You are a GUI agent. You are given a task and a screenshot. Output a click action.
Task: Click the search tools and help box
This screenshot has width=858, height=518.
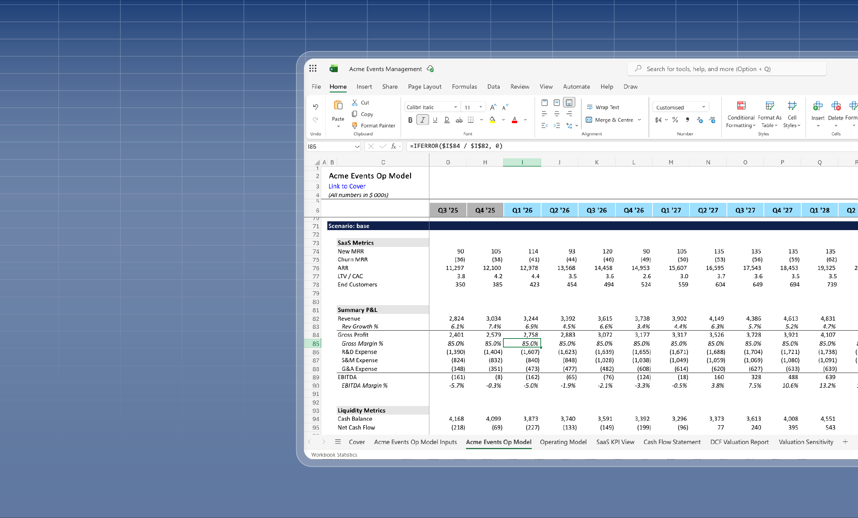(727, 69)
